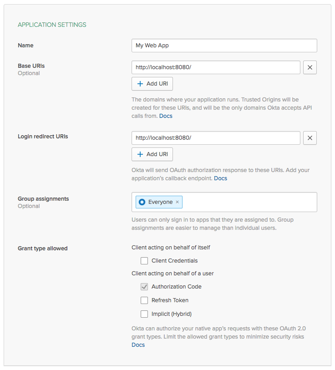The width and height of the screenshot is (335, 370).
Task: Click the Name field with My Web App
Action: point(224,46)
